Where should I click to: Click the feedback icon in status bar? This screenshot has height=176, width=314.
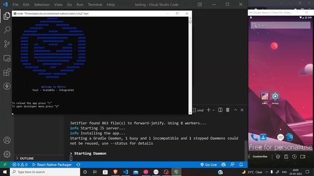[x=232, y=165]
